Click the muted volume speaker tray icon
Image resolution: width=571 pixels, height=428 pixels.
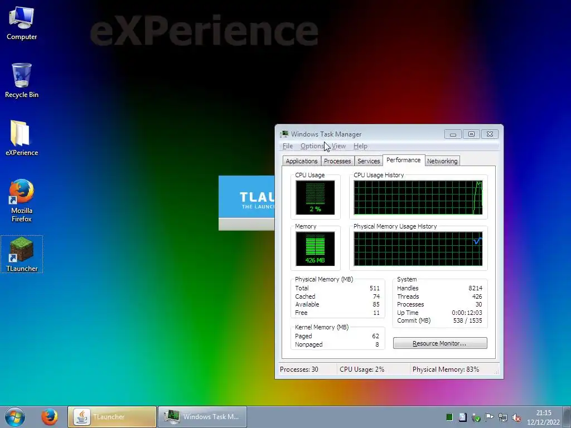coord(516,417)
